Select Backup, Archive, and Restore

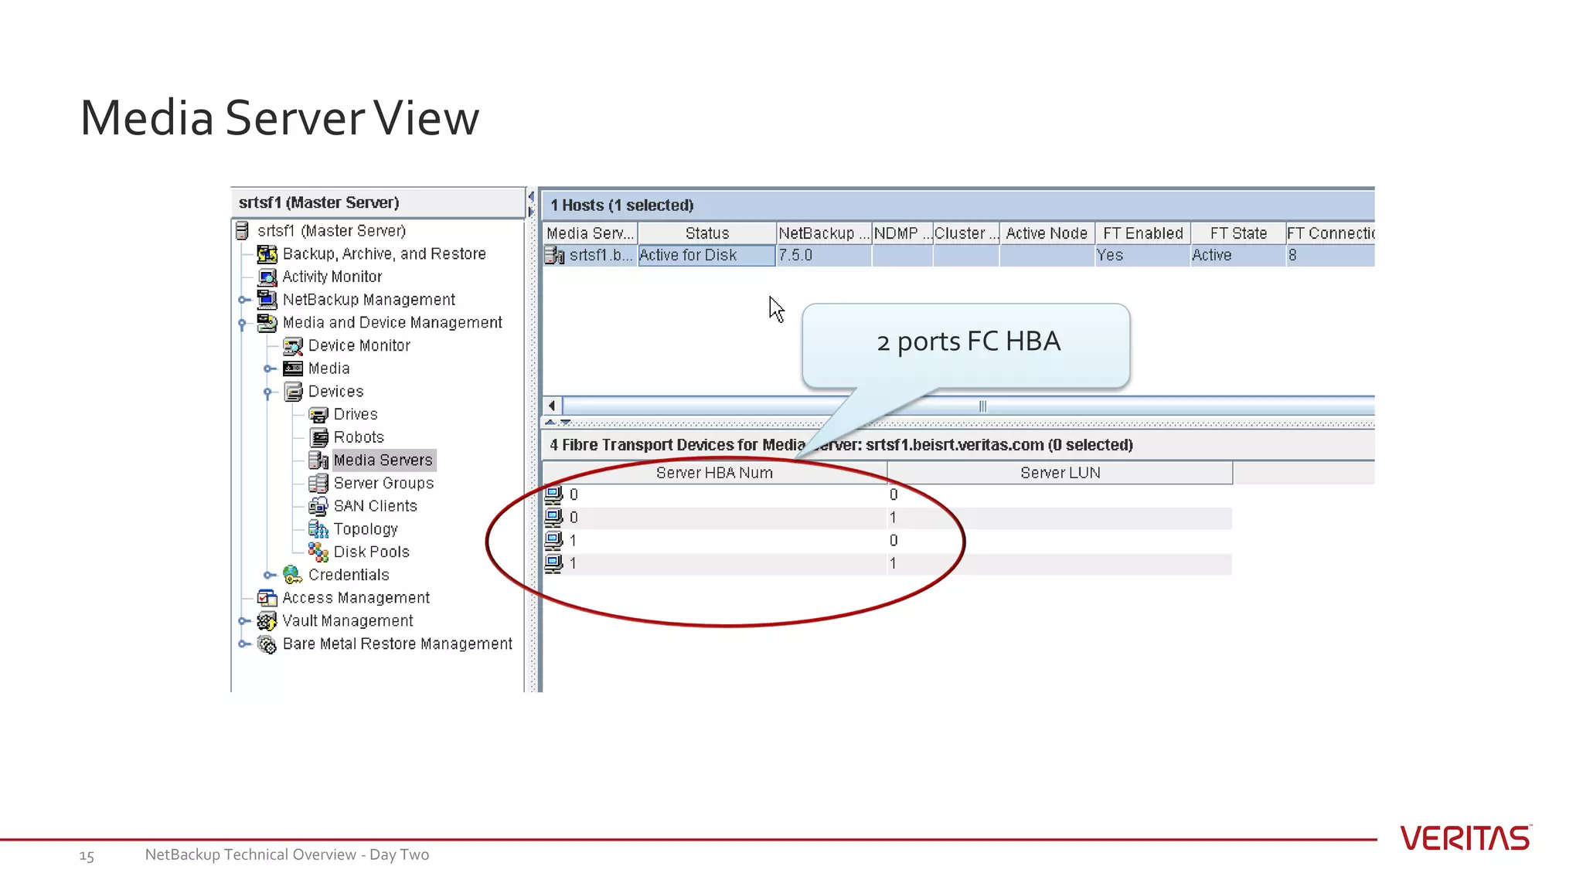coord(384,253)
